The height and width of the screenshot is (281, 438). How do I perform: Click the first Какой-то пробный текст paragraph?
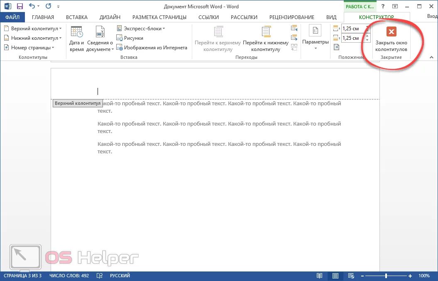click(x=219, y=107)
